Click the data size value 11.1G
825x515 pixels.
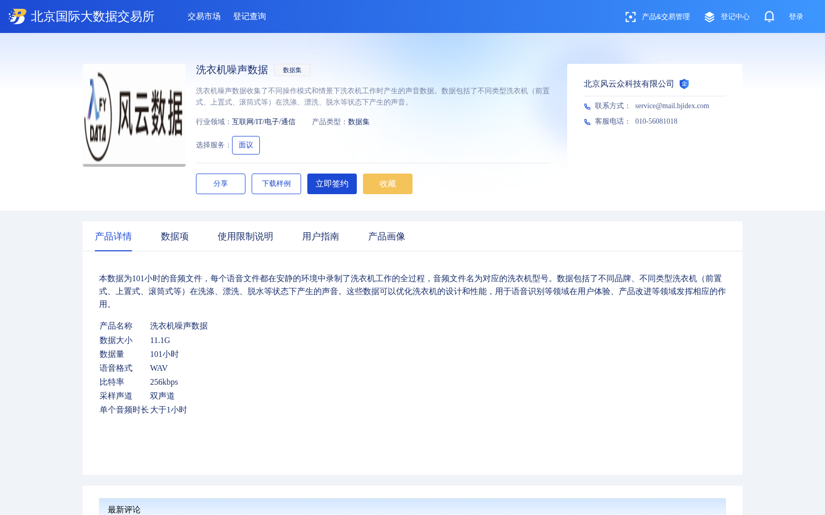[x=160, y=340]
